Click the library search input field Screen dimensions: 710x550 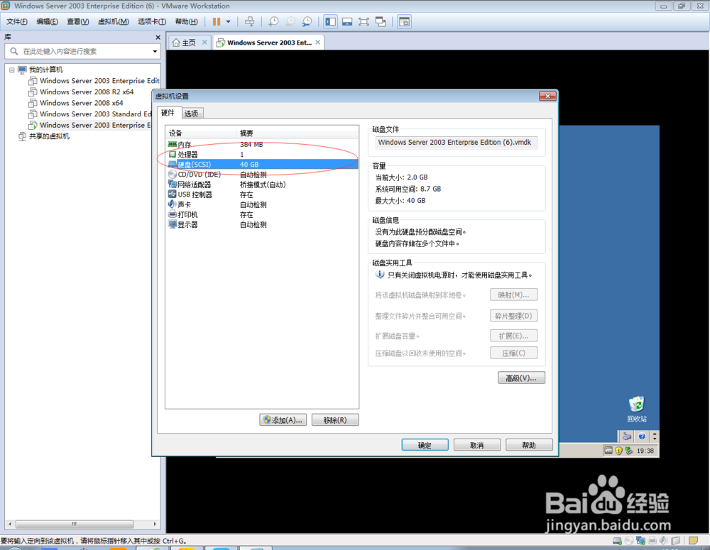click(x=82, y=51)
